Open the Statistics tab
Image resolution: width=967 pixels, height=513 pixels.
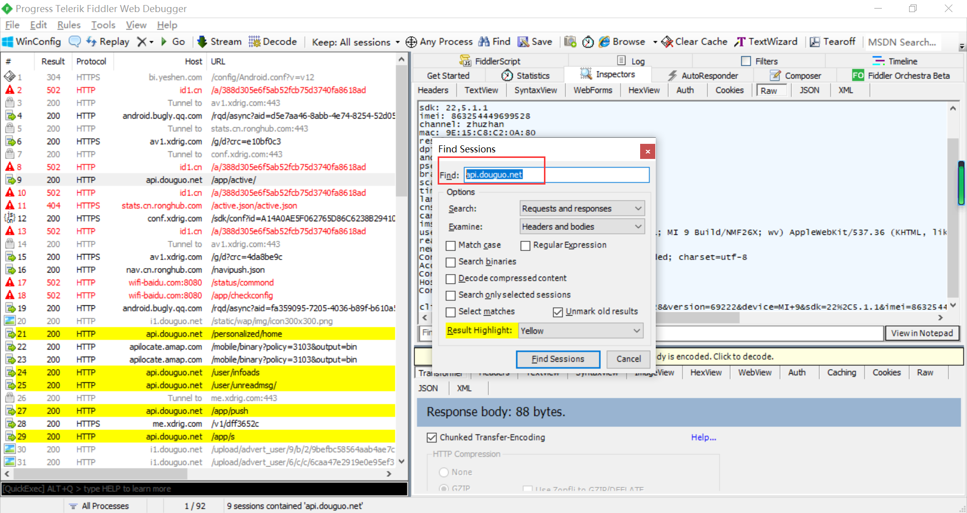[x=525, y=75]
